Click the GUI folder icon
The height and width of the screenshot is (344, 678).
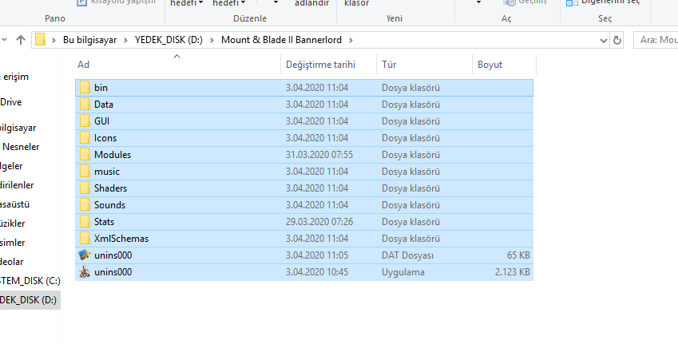[x=85, y=121]
